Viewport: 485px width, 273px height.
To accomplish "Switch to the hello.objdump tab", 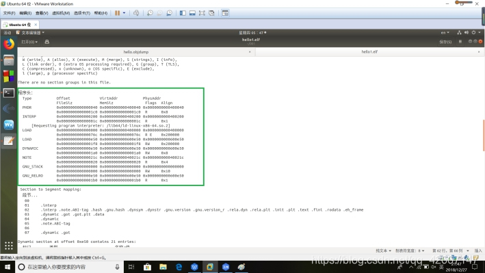I will [x=136, y=52].
